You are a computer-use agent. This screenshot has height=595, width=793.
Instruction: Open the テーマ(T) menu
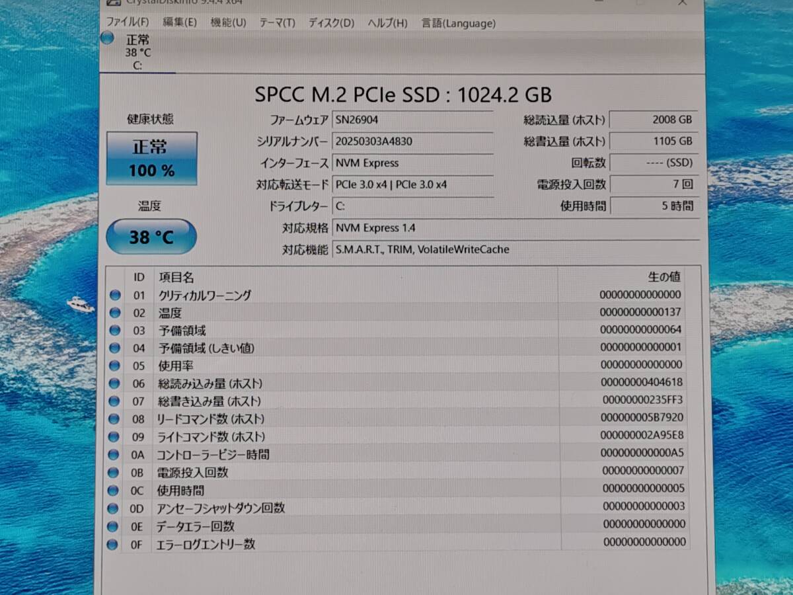[278, 23]
